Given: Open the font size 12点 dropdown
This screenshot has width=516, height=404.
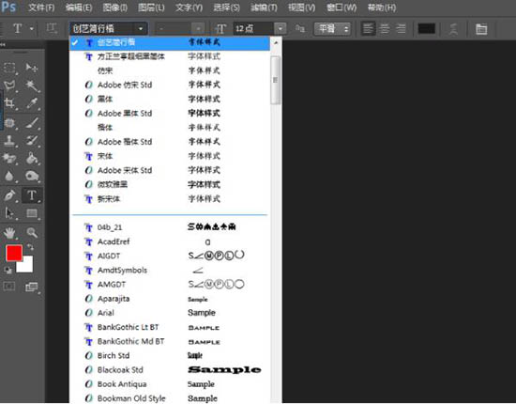Looking at the screenshot, I should tap(281, 29).
